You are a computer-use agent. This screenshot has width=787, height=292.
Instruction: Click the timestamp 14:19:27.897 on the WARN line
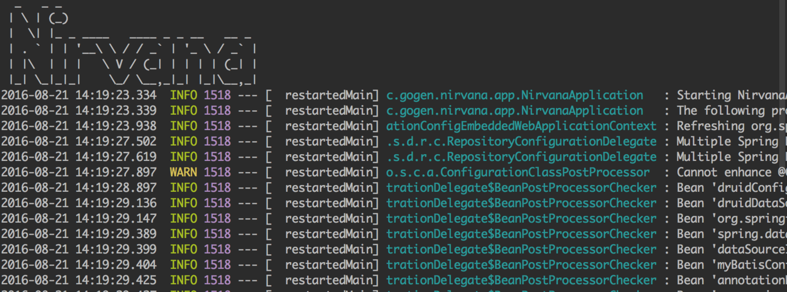116,172
